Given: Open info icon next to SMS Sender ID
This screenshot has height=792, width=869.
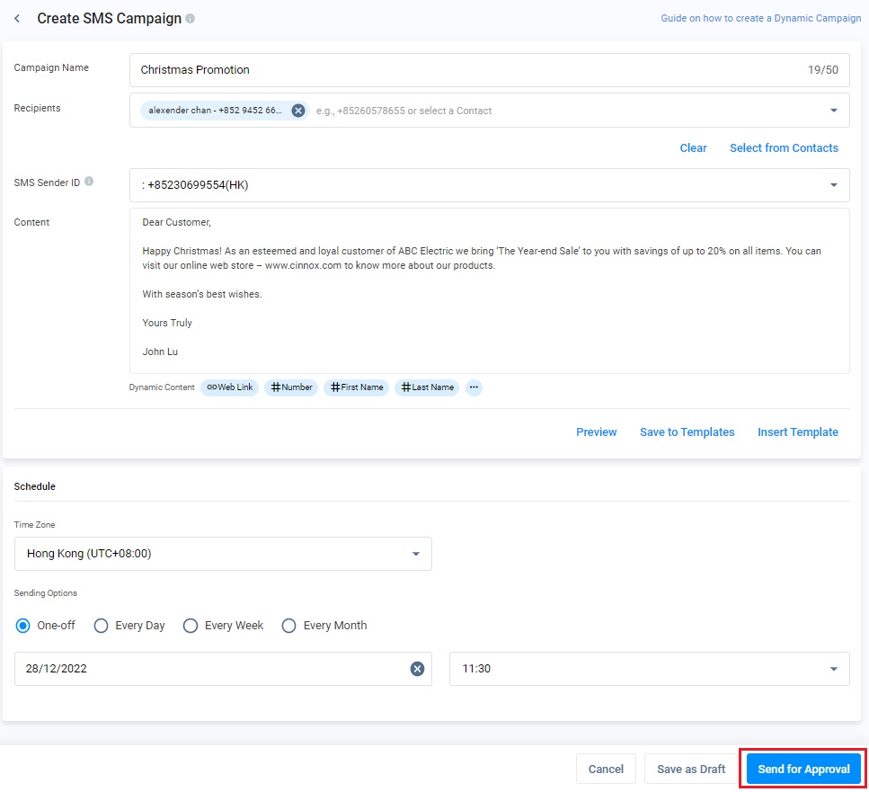Looking at the screenshot, I should point(89,182).
